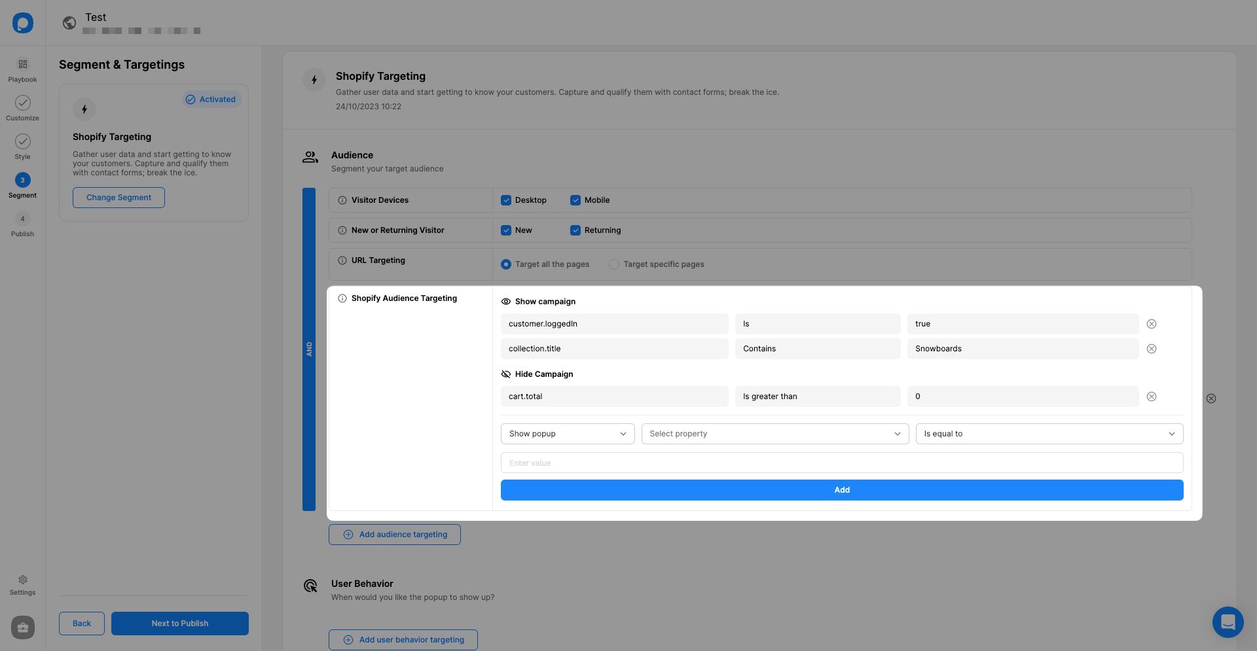Open the Is equal to operator dropdown
Screen dimensions: 1257x651
(1049, 434)
